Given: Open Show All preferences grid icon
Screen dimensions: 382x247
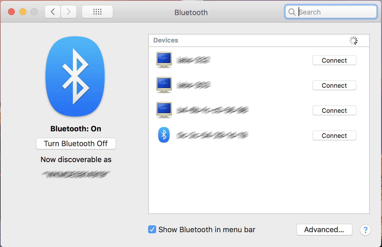Looking at the screenshot, I should (97, 12).
